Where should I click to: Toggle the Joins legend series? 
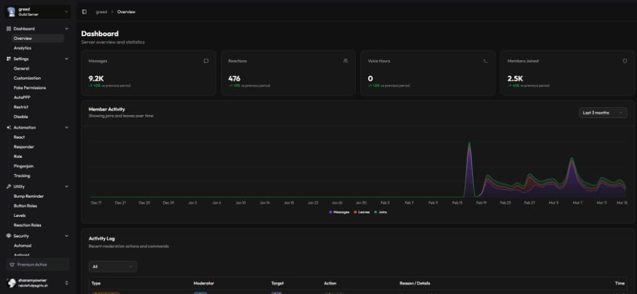click(380, 212)
